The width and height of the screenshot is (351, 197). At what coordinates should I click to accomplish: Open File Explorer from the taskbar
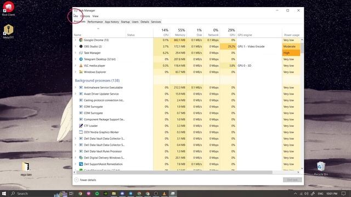(x=114, y=193)
